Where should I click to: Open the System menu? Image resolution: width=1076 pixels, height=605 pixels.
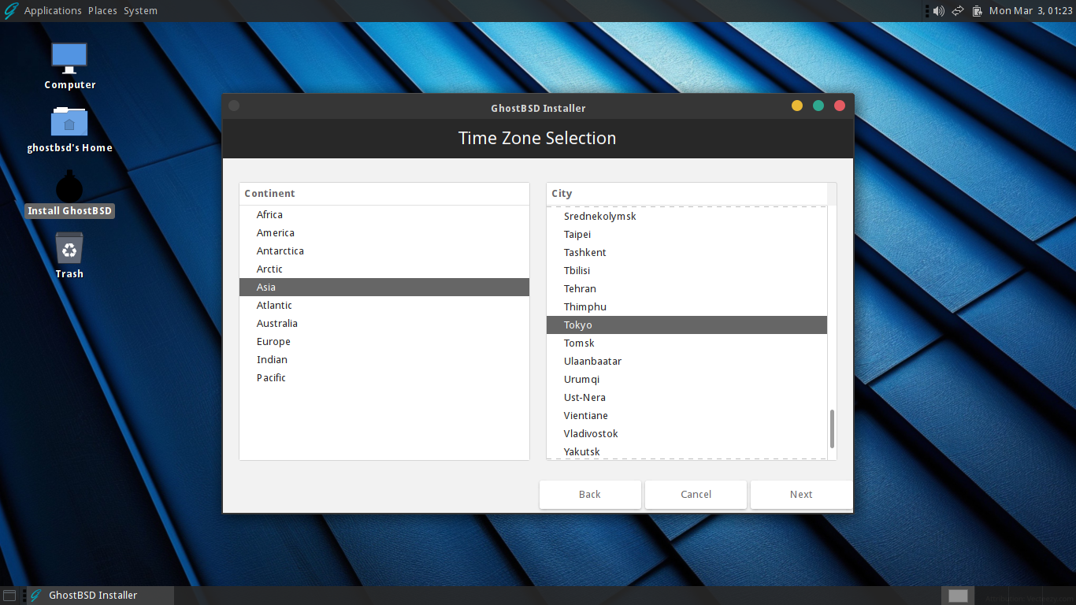pos(140,11)
